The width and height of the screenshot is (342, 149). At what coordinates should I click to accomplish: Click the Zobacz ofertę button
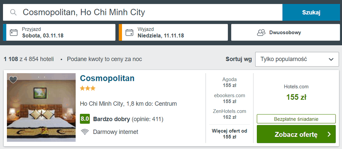click(296, 134)
